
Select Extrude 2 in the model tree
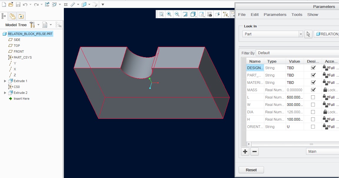coord(20,93)
